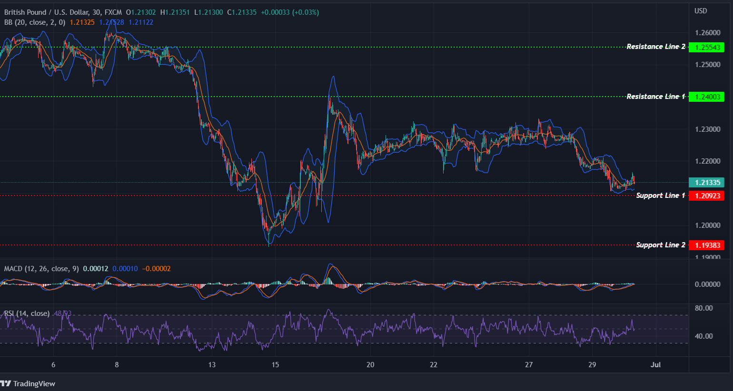Screen dimensions: 733x391
Task: Click the Support Line 2 price tag 1.19383
Action: click(707, 245)
